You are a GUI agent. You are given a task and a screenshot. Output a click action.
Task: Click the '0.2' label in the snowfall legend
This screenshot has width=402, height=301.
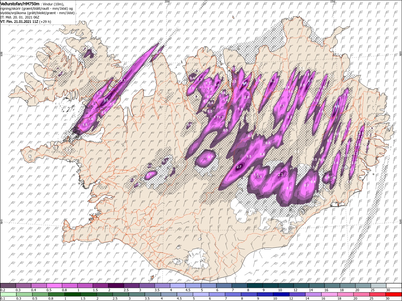click(3, 290)
